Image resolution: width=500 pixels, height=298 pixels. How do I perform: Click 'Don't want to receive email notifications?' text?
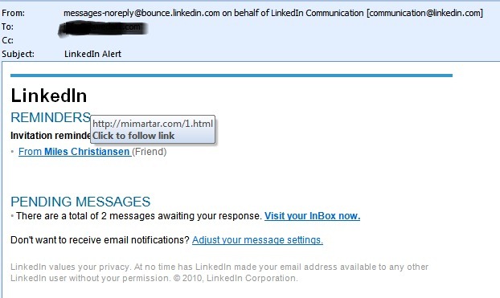(x=100, y=239)
